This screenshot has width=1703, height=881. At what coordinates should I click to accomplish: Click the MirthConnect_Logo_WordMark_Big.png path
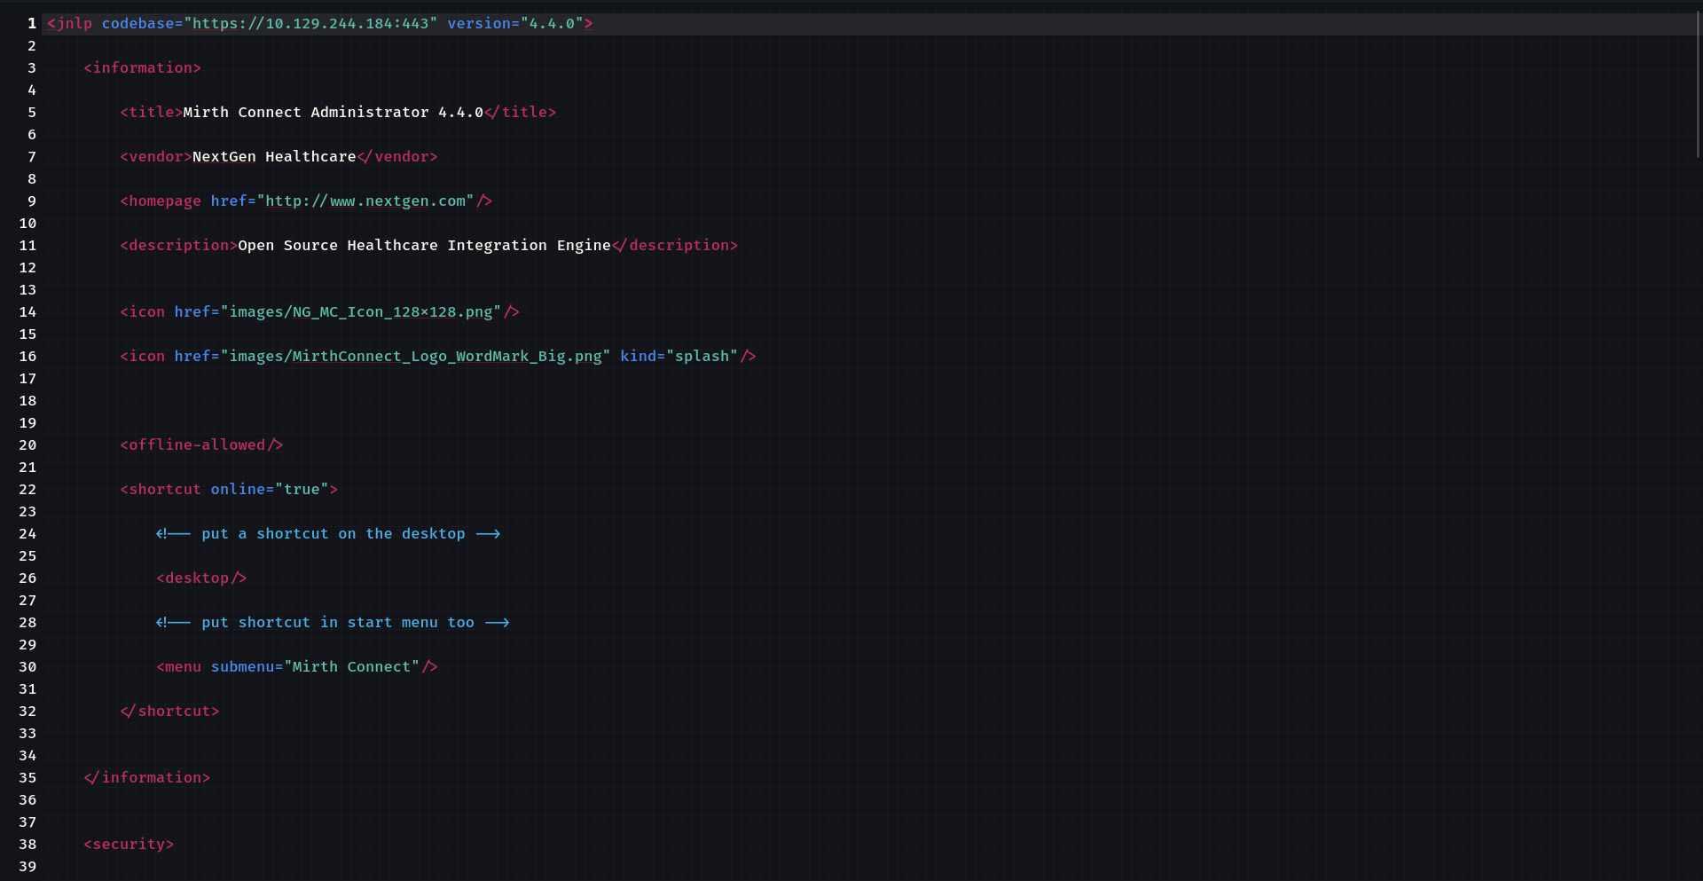point(447,357)
